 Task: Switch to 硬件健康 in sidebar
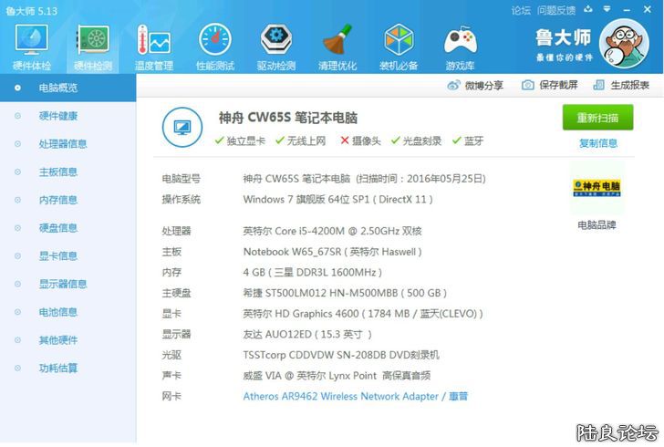pos(57,116)
